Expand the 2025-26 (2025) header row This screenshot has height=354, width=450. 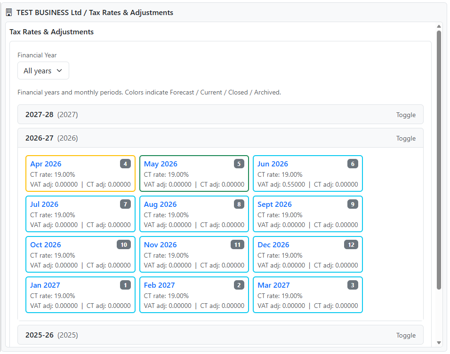pyautogui.click(x=52, y=335)
